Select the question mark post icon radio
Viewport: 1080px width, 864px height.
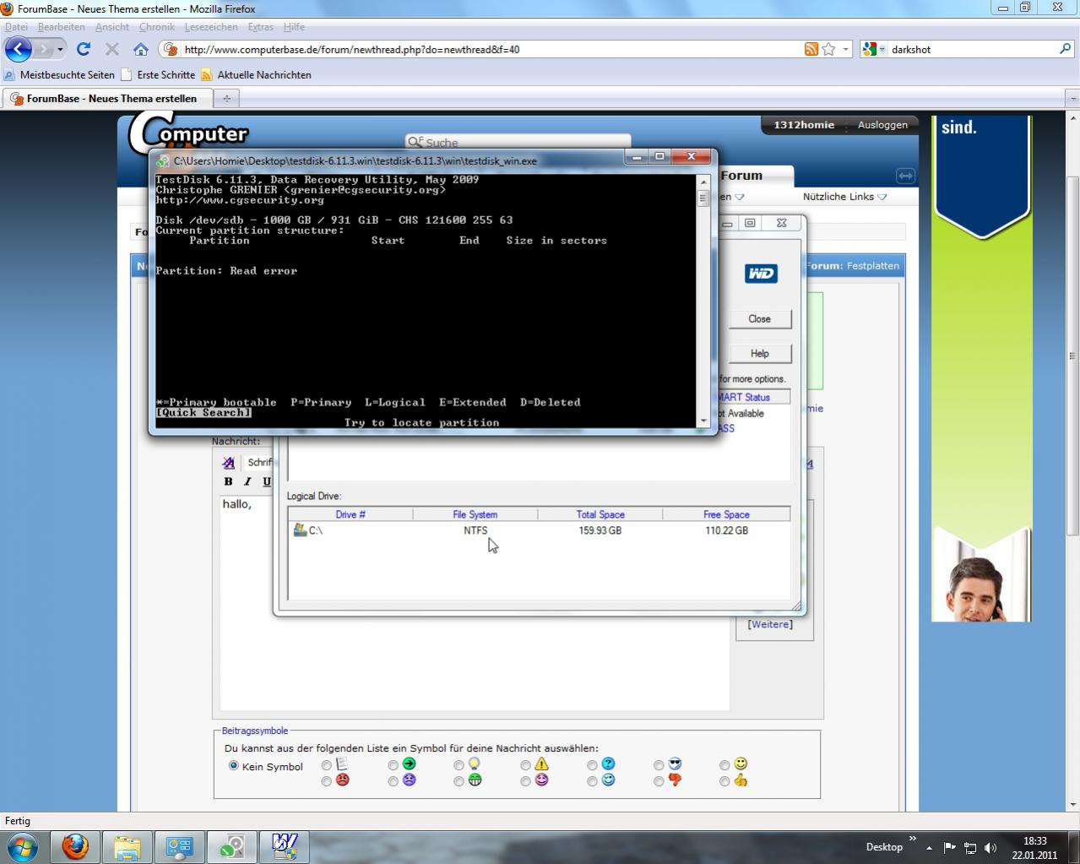click(592, 765)
